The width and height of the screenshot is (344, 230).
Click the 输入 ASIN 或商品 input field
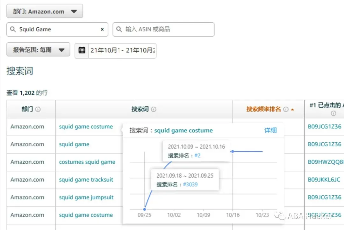click(163, 29)
